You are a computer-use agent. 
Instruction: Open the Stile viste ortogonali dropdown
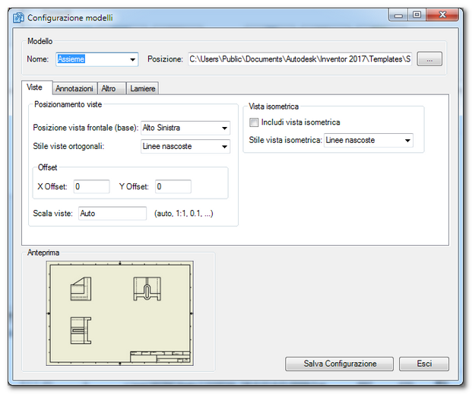185,146
